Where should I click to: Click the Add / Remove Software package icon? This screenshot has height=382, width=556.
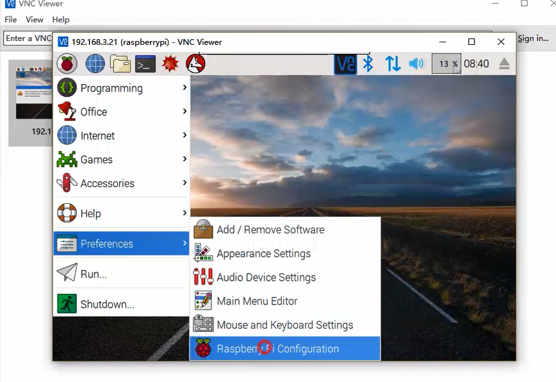coord(203,229)
